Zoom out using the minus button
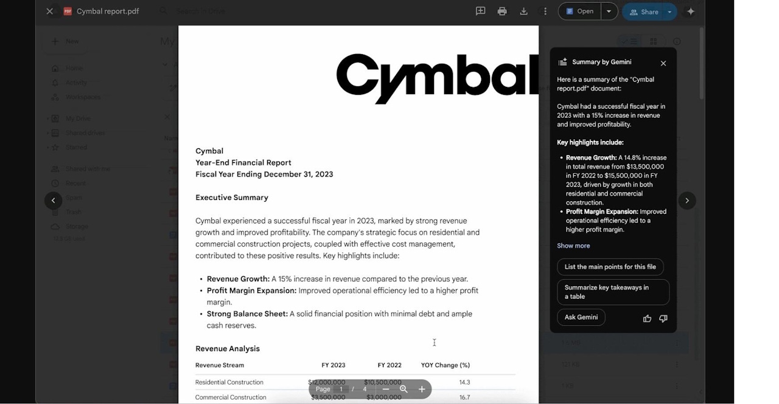This screenshot has width=779, height=404. 385,389
